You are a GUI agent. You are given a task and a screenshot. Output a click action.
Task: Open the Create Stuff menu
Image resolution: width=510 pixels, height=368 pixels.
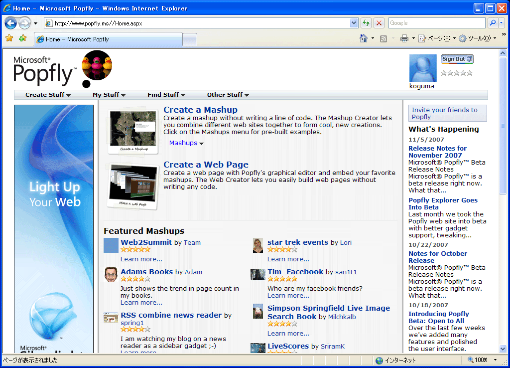(48, 95)
